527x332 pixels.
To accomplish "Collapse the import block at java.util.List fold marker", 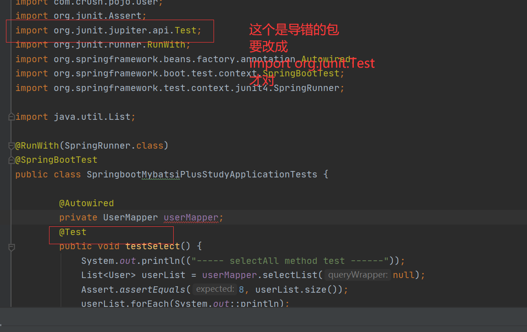I will (11, 117).
